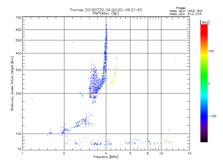The height and width of the screenshot is (167, 223).
Task: Click the black bottom end of the colorbar
Action: coord(204,140)
